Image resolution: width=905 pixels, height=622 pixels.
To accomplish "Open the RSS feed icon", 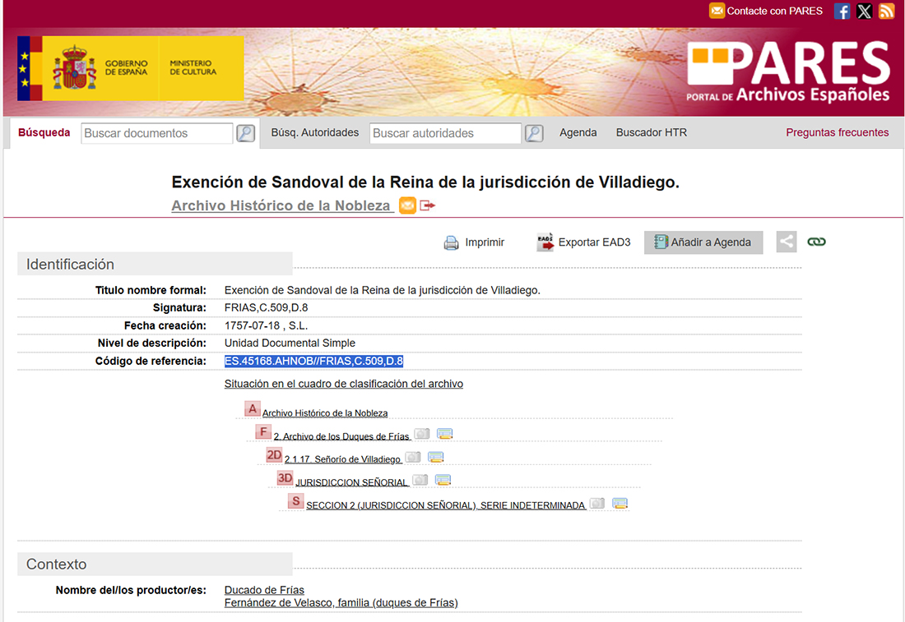I will pos(886,11).
